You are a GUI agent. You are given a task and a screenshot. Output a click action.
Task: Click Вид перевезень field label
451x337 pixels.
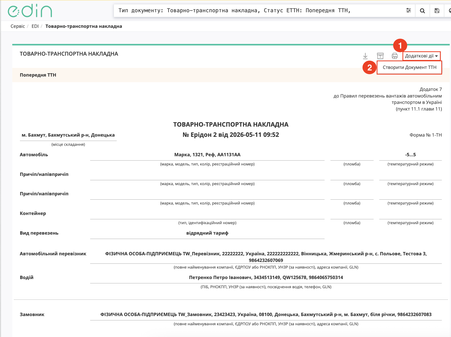39,233
